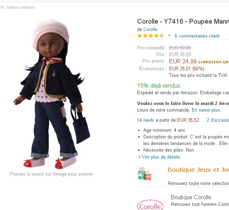This screenshot has width=229, height=210.
Task: Open the 6 commentaires client link
Action: pyautogui.click(x=197, y=36)
